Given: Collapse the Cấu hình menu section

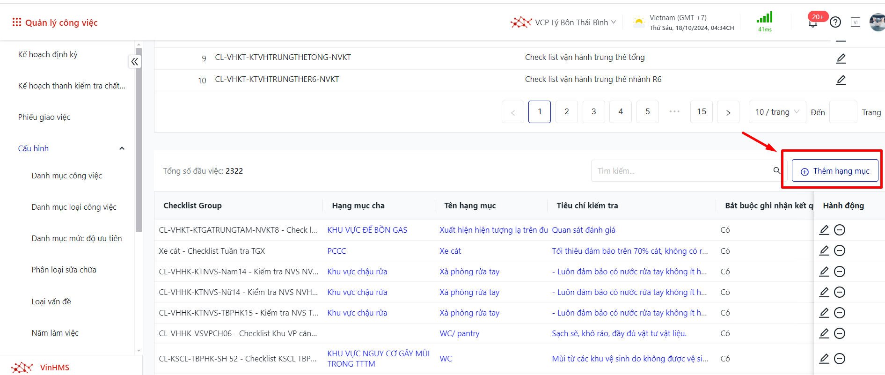Looking at the screenshot, I should (122, 148).
